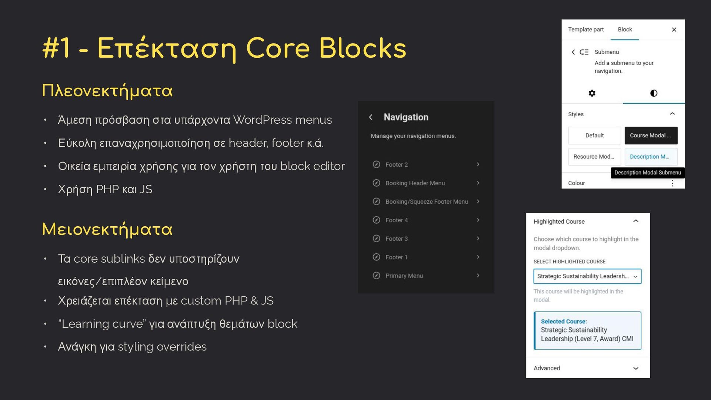Select the Block tab
This screenshot has height=400, width=711.
pyautogui.click(x=625, y=30)
